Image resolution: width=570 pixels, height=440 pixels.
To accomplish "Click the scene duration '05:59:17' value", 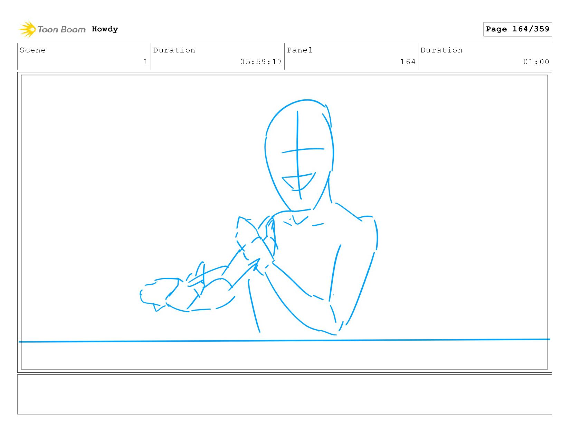I will pyautogui.click(x=261, y=62).
